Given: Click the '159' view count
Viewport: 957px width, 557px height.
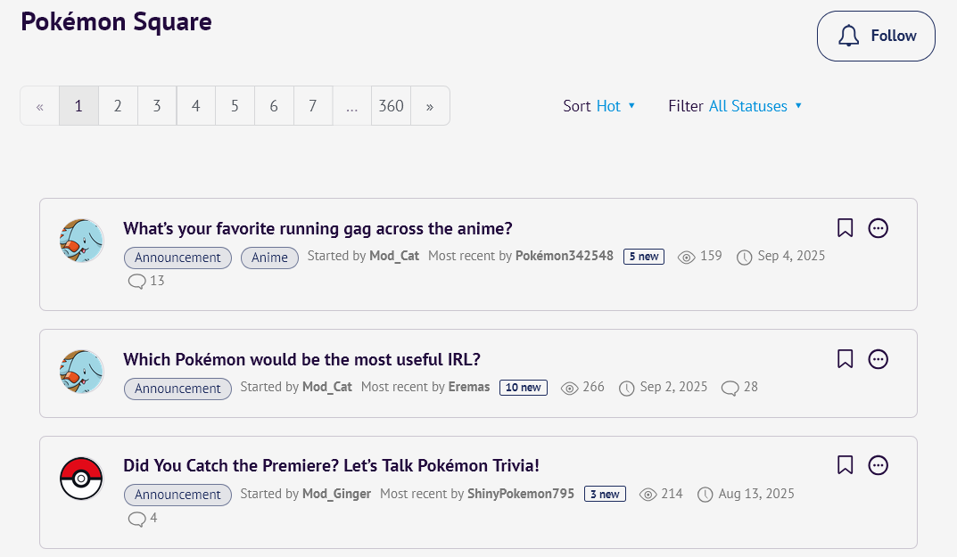Looking at the screenshot, I should (711, 257).
